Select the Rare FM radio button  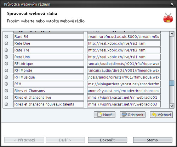click(x=6, y=37)
